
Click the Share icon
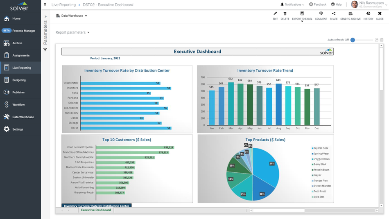point(334,14)
